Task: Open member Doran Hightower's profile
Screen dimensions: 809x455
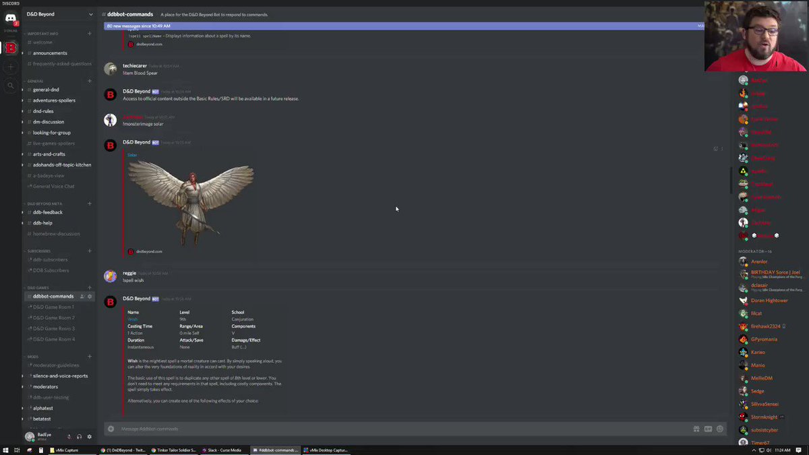Action: (x=768, y=301)
